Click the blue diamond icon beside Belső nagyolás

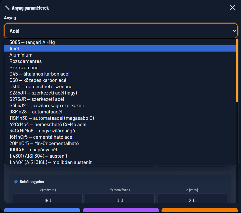[16, 182]
